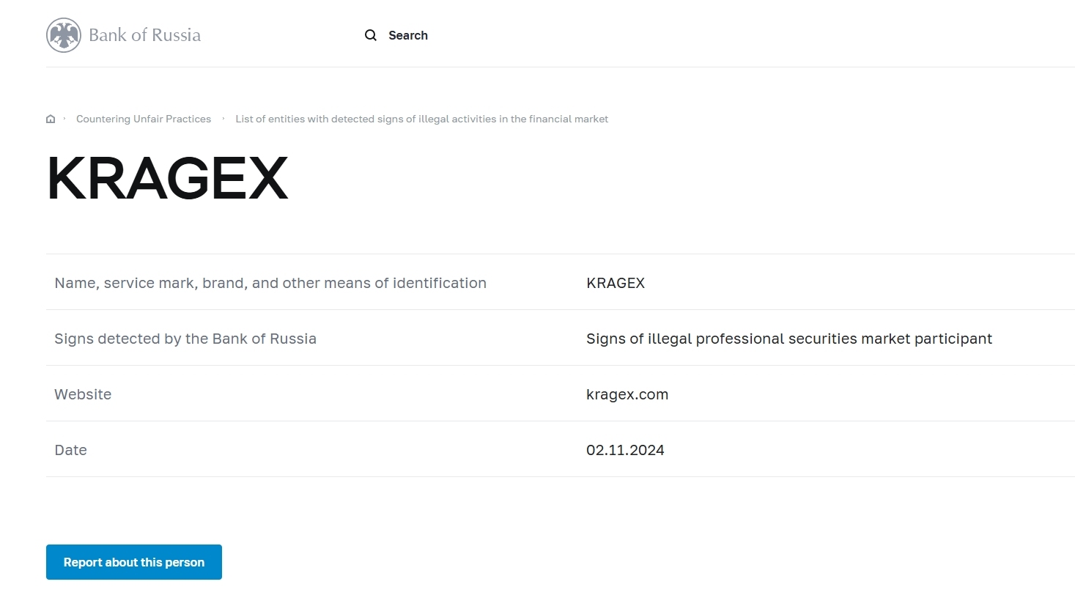Click the Website row label

pyautogui.click(x=83, y=394)
